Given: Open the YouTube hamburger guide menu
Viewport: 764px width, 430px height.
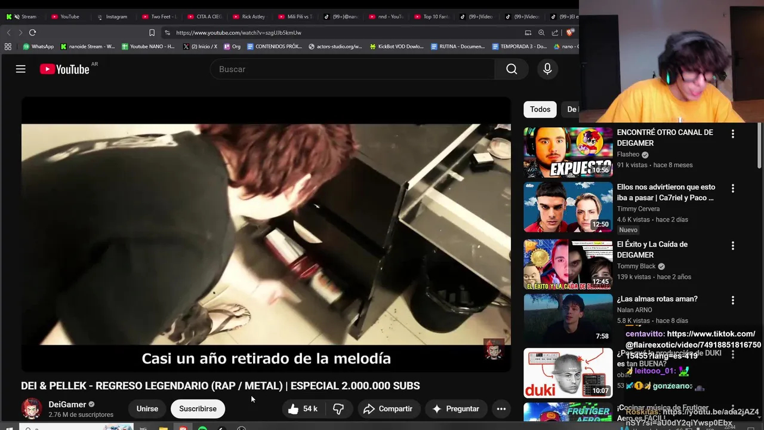Looking at the screenshot, I should pos(21,69).
